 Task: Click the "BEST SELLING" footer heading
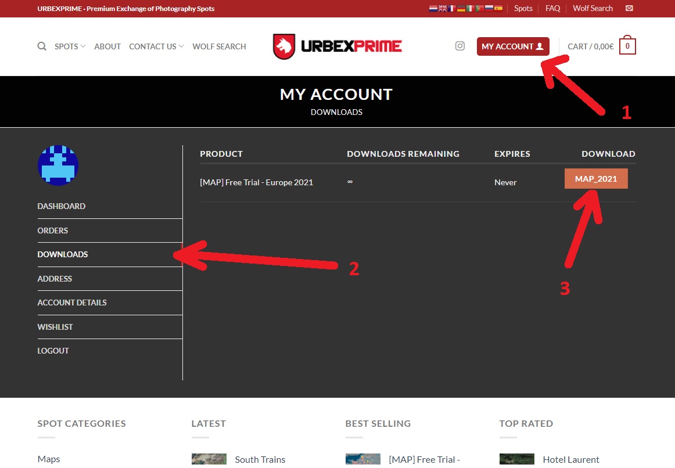[x=378, y=423]
